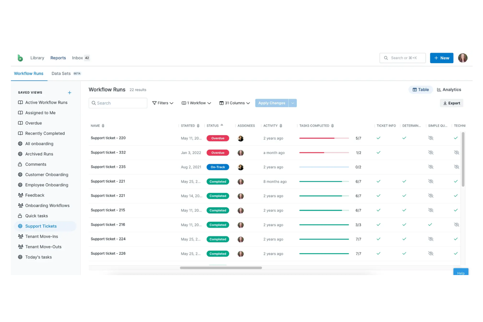
Task: Click assignee avatar for Support ticket - 235
Action: click(x=241, y=167)
